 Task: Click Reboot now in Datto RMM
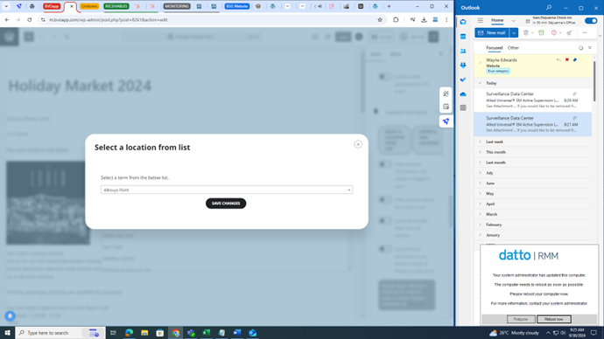tap(554, 319)
